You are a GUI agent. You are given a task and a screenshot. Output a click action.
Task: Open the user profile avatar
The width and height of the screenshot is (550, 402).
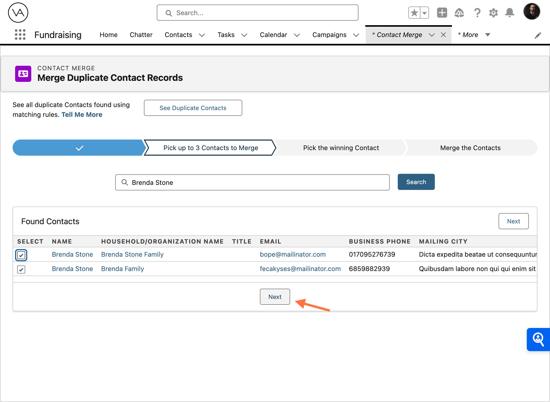click(x=532, y=12)
